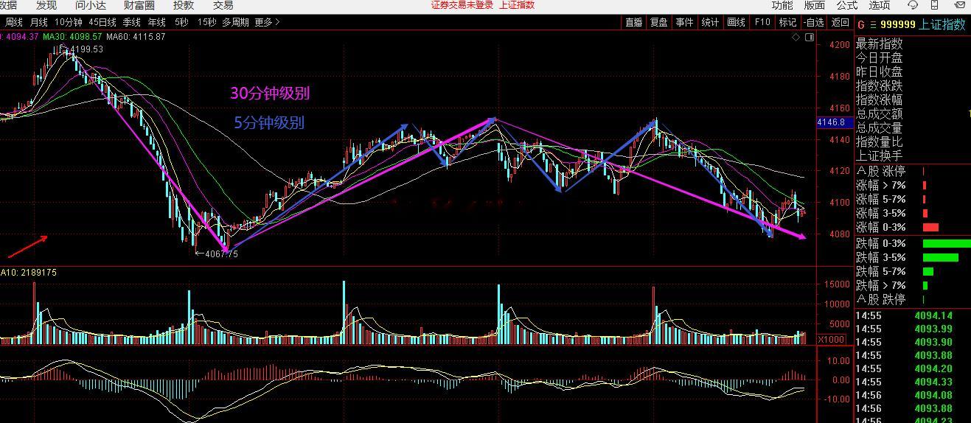The width and height of the screenshot is (971, 423).
Task: Open F10 company info
Action: click(x=762, y=22)
